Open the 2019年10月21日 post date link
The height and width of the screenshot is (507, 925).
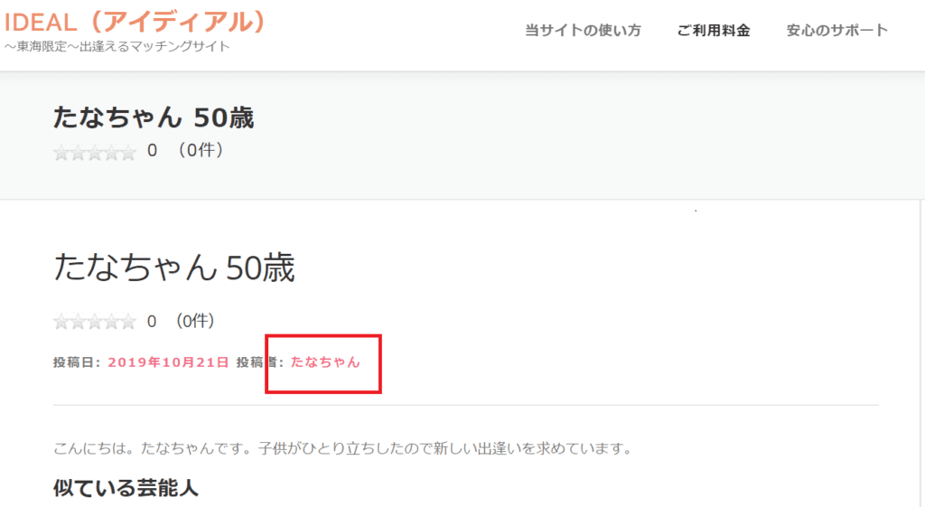(168, 362)
